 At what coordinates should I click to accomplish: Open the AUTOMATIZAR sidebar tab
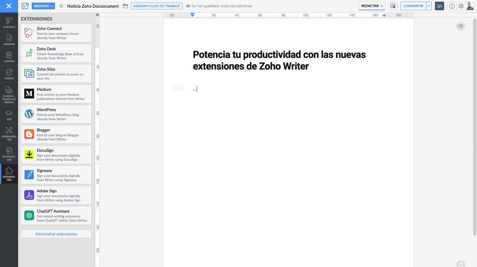point(9,154)
